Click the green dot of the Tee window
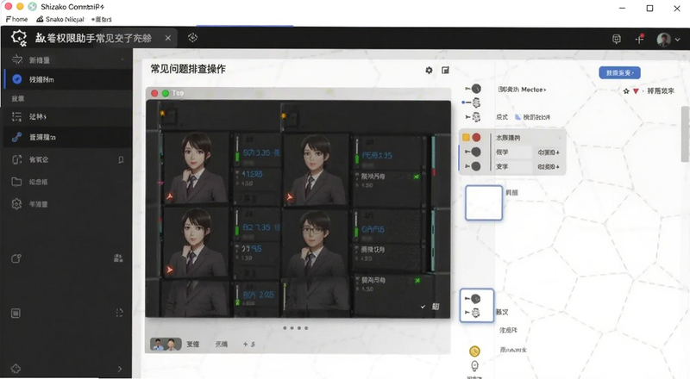The width and height of the screenshot is (690, 379). [x=166, y=93]
